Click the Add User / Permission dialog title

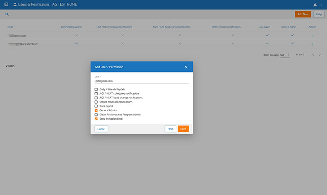pyautogui.click(x=109, y=67)
